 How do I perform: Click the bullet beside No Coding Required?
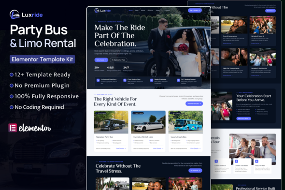click(12, 107)
